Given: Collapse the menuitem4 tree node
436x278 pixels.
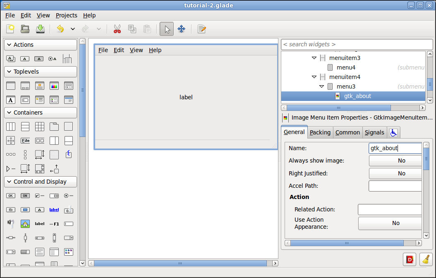Looking at the screenshot, I should (314, 77).
